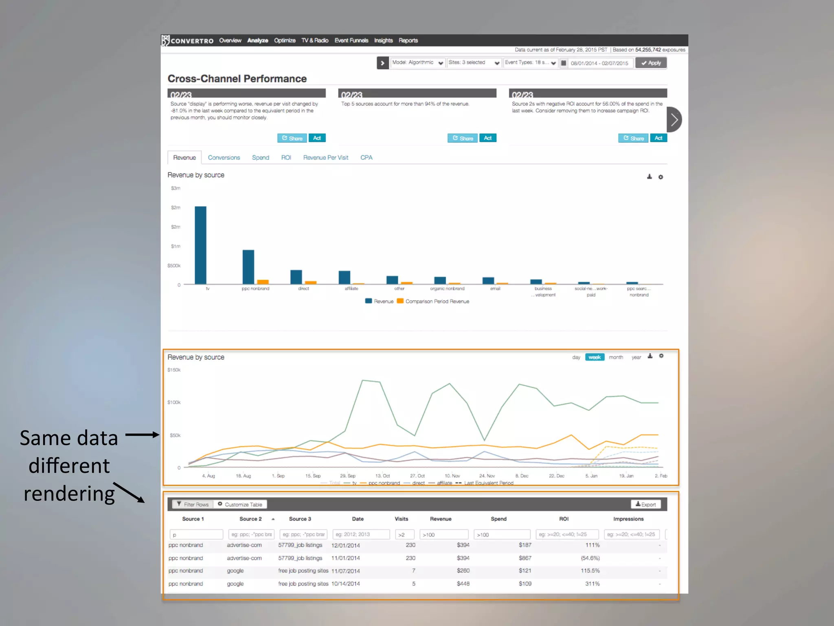Toggle the orange Comparison Period Revenue legend swatch

pos(400,301)
